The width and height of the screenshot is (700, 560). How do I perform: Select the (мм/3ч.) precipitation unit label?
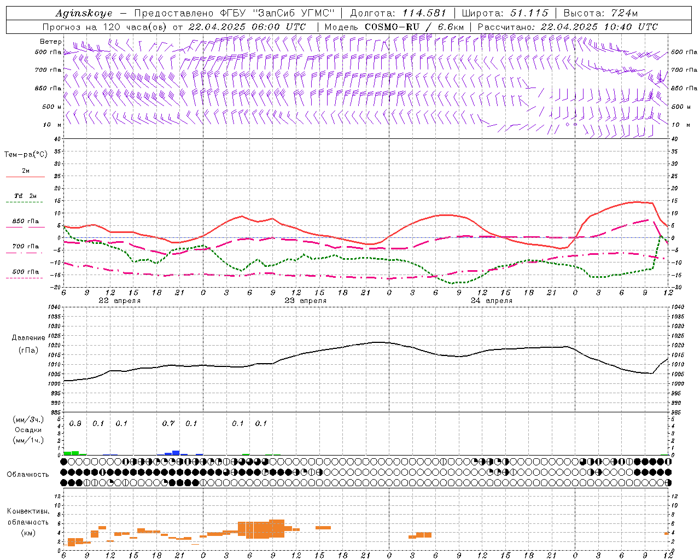coord(28,419)
